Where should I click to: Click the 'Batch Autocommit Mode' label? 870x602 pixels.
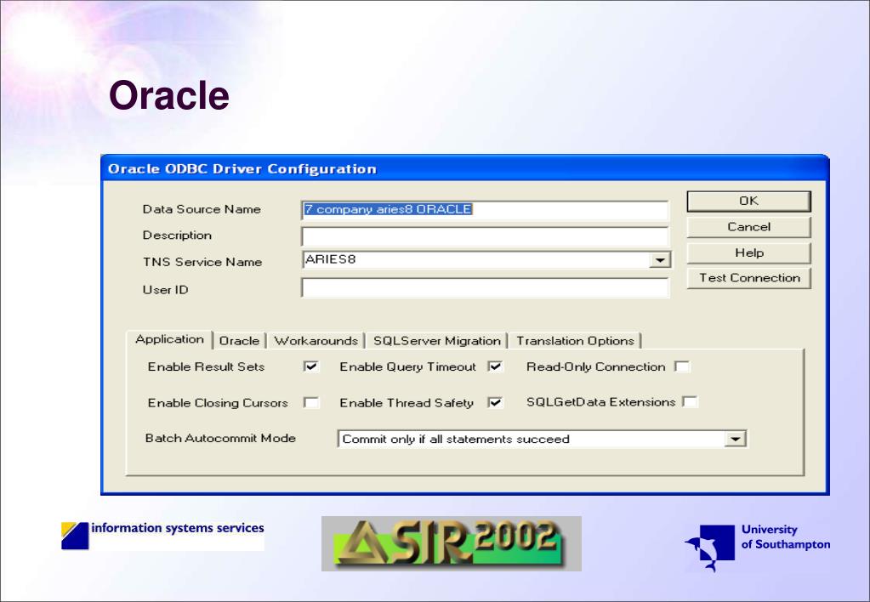pyautogui.click(x=220, y=439)
